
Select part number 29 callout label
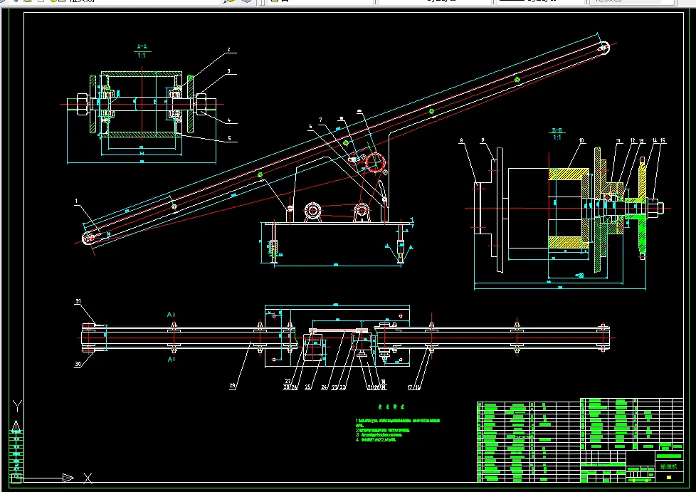[233, 386]
